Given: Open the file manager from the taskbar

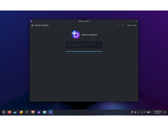Looking at the screenshot, I should point(45,112).
